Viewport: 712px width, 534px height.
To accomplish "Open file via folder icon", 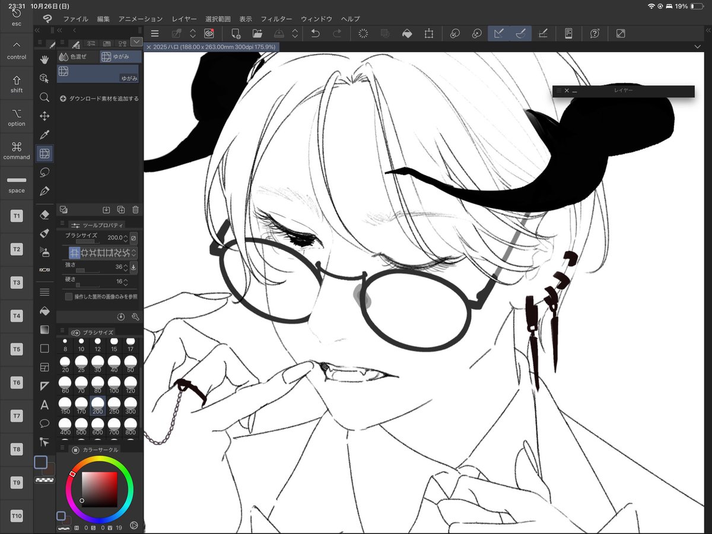I will click(257, 34).
